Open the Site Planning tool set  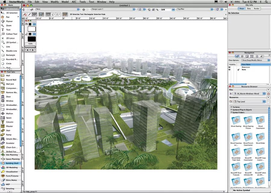[11, 155]
